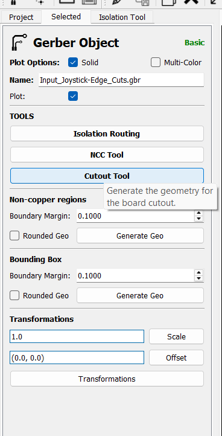The image size is (222, 436).
Task: Enable Rounded Geo under Bounding Box
Action: (x=14, y=295)
